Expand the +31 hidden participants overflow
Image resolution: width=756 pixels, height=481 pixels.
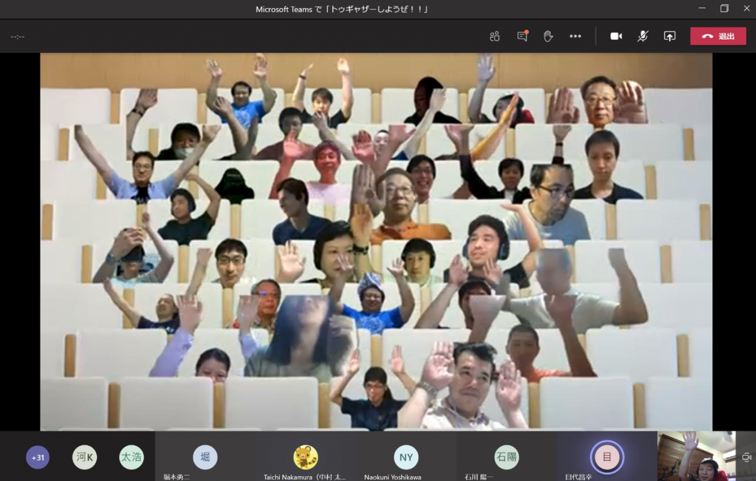click(x=37, y=456)
